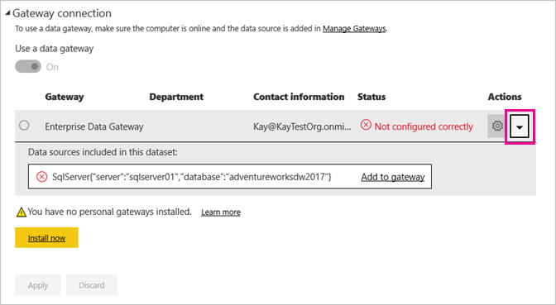The image size is (556, 305).
Task: Collapse the gateway row dropdown arrow
Action: 520,126
